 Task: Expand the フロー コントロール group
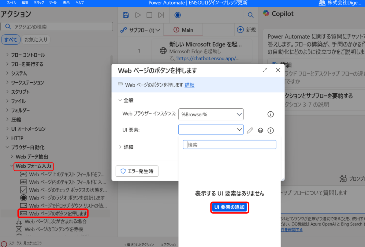pyautogui.click(x=7, y=55)
